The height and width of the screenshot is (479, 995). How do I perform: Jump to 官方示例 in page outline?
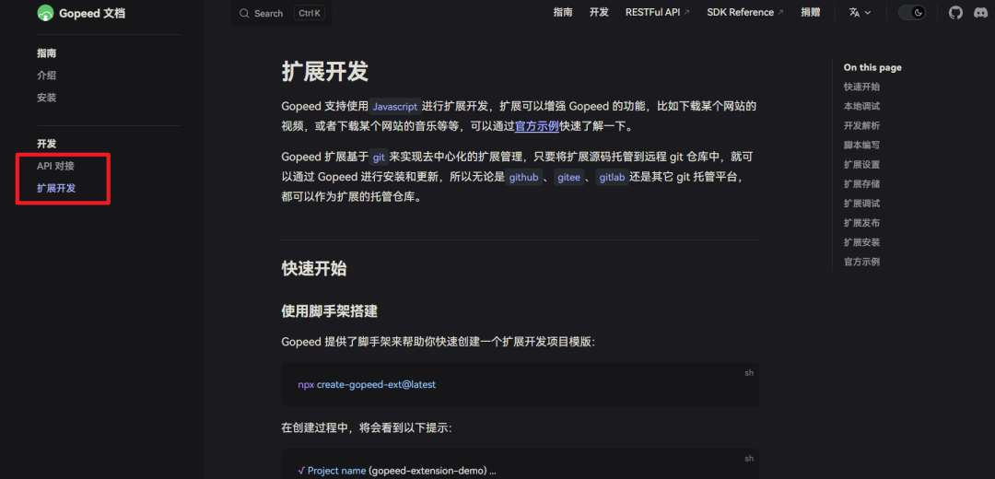click(861, 262)
